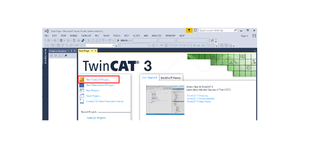Open the SCOPE menu
This screenshot has height=147, width=309.
[136, 36]
